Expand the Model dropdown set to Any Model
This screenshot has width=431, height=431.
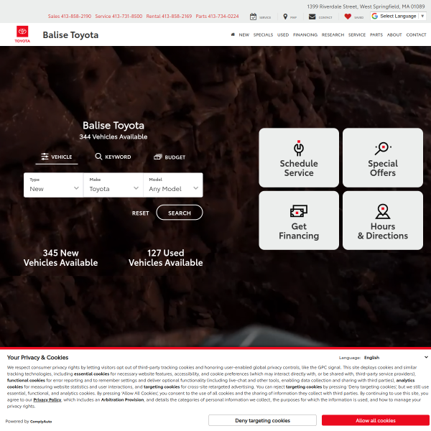173,185
